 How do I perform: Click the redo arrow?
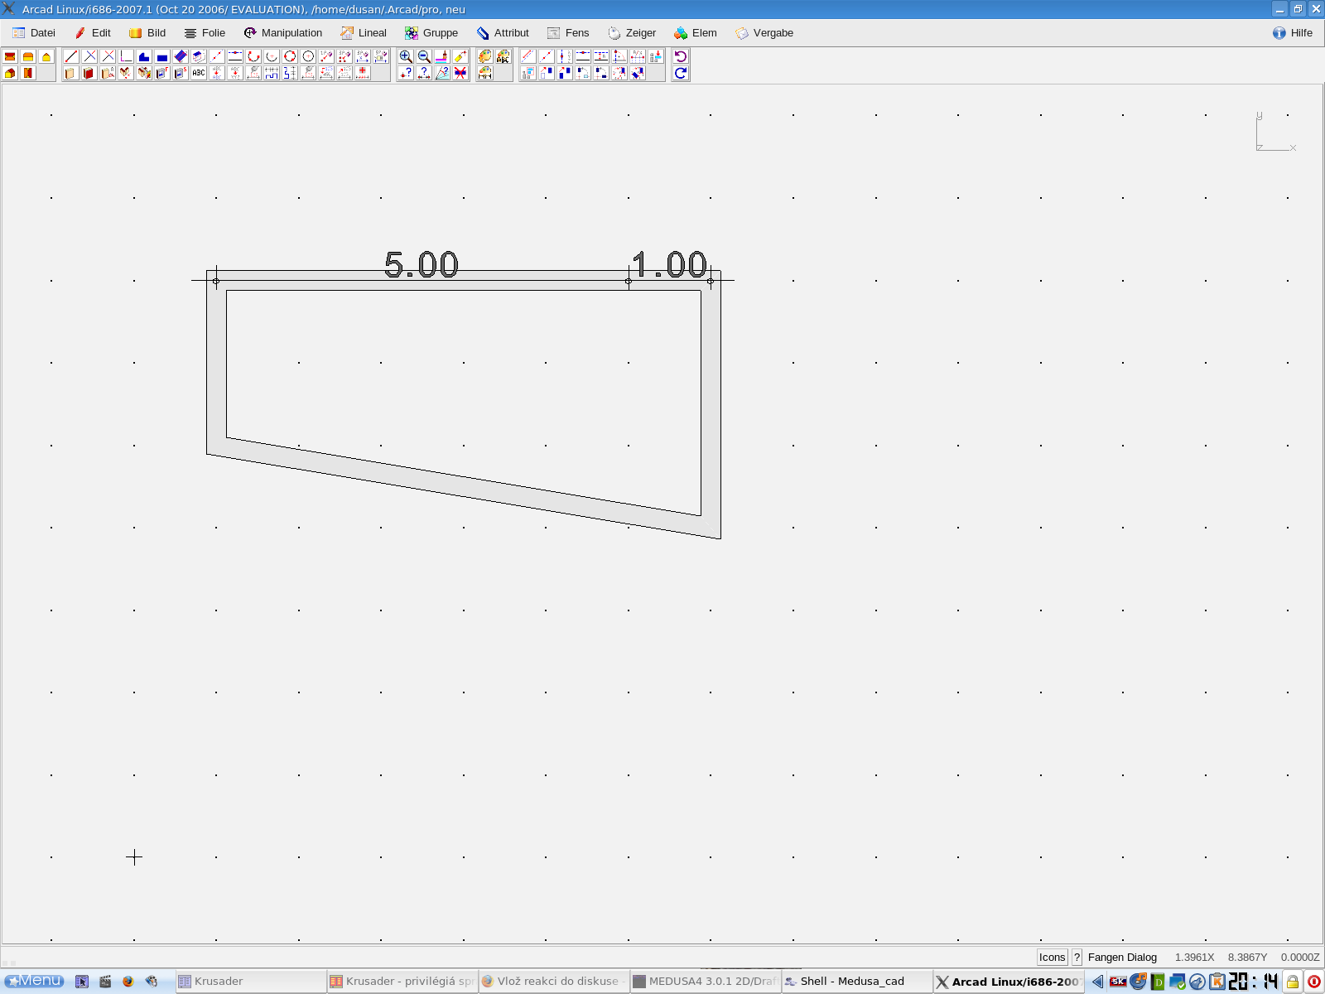pyautogui.click(x=681, y=73)
